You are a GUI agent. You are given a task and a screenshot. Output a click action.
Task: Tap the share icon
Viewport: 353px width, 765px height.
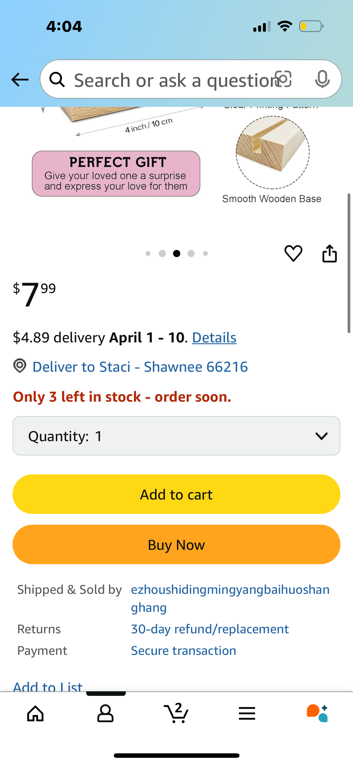(329, 254)
